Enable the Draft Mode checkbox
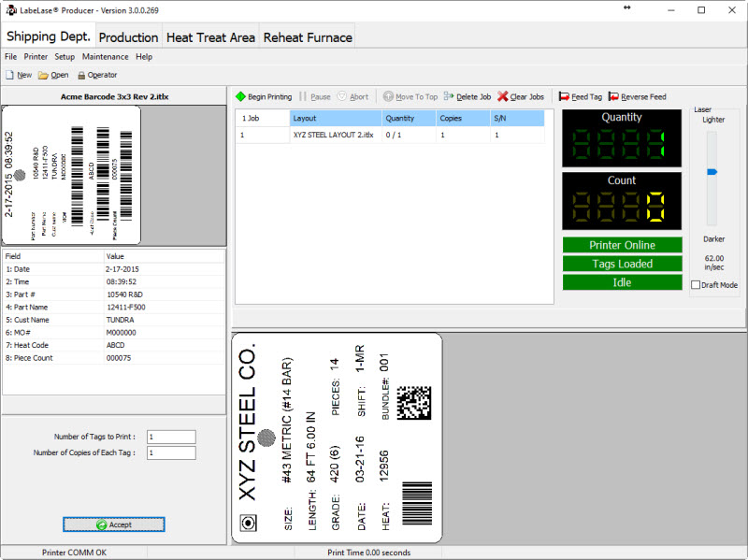 [x=696, y=285]
